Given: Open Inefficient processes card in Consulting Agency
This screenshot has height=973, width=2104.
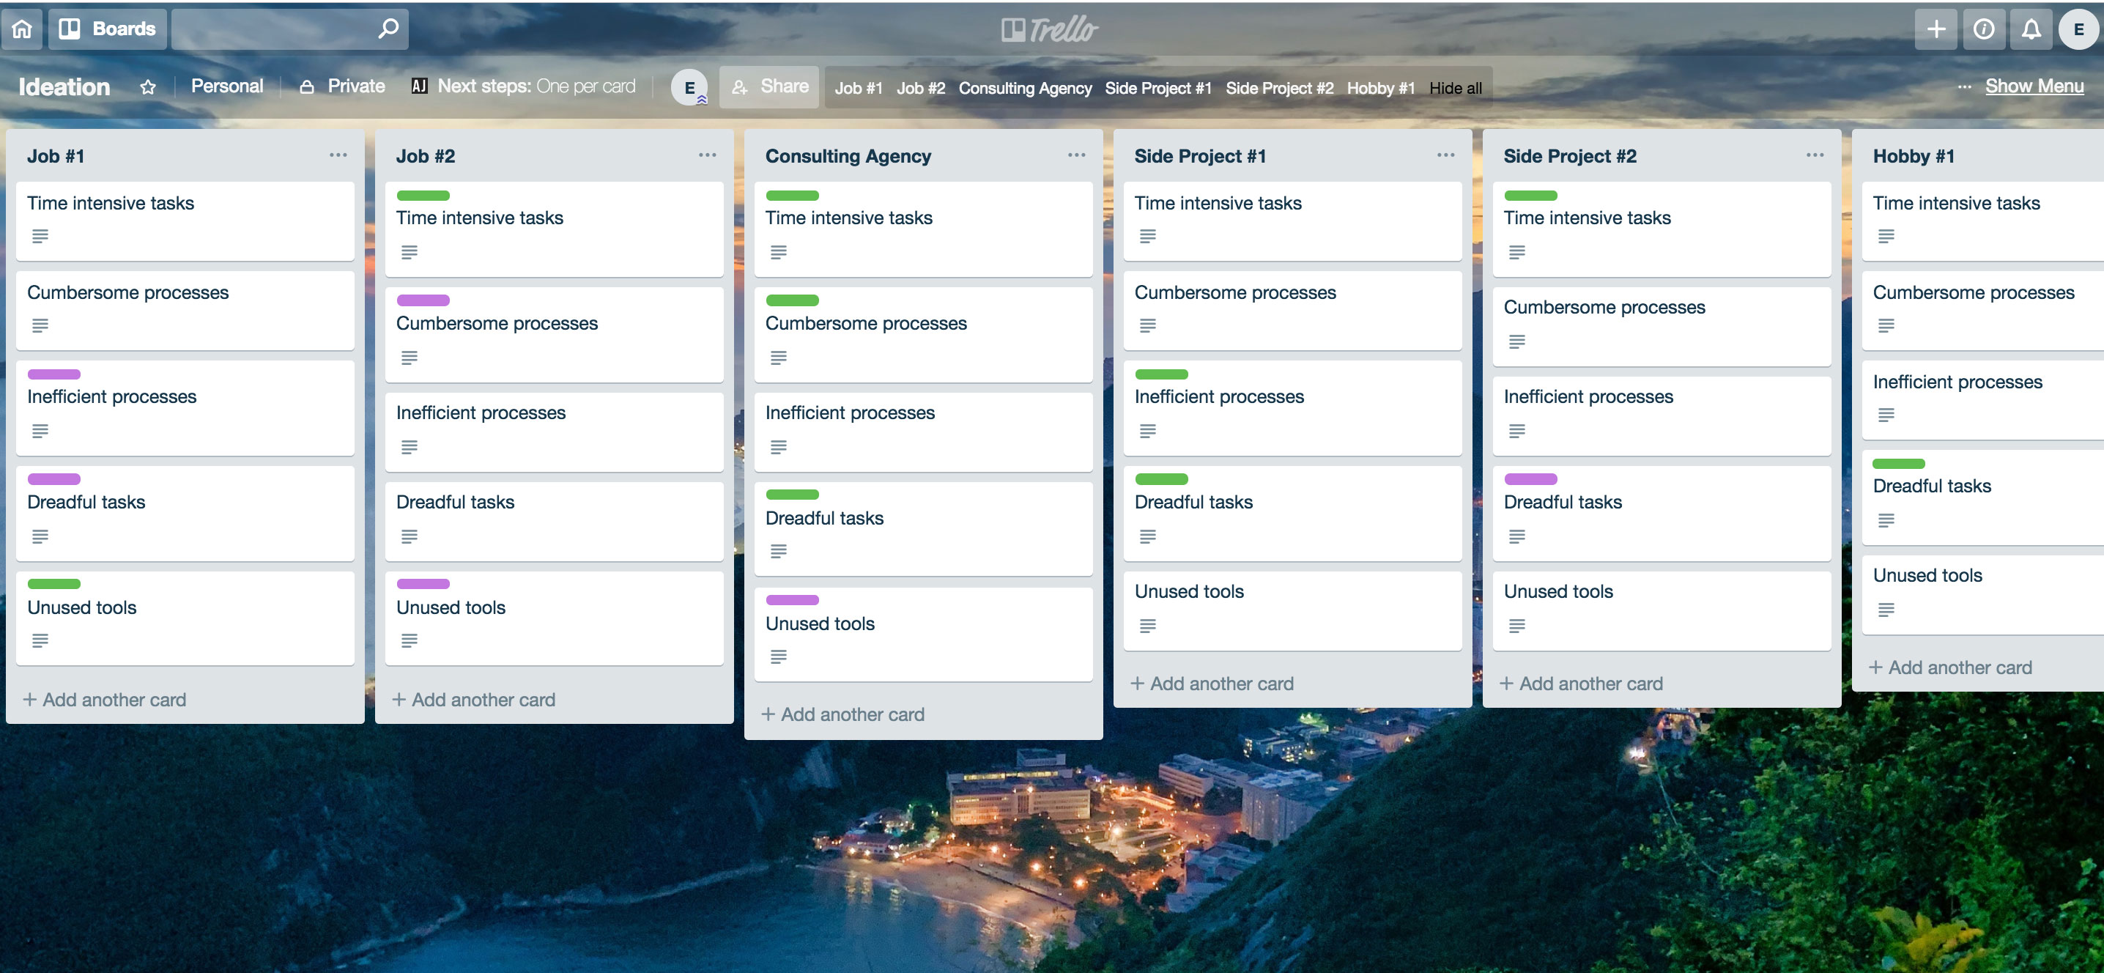Looking at the screenshot, I should 923,432.
